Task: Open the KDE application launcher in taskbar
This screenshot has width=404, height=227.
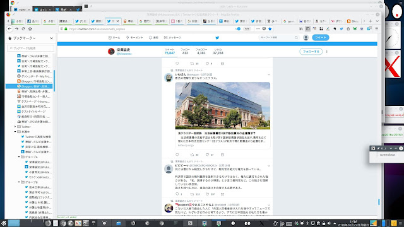Action: point(4,223)
